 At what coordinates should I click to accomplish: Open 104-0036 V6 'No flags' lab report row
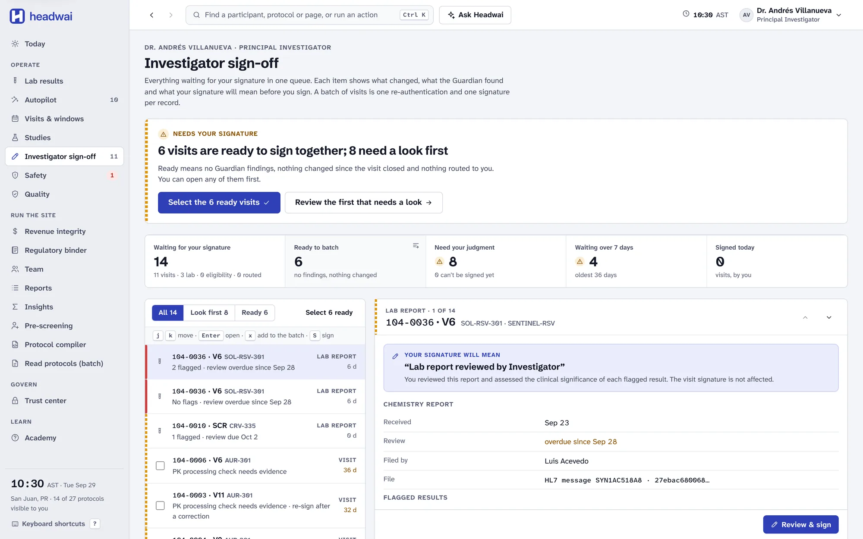(x=255, y=397)
